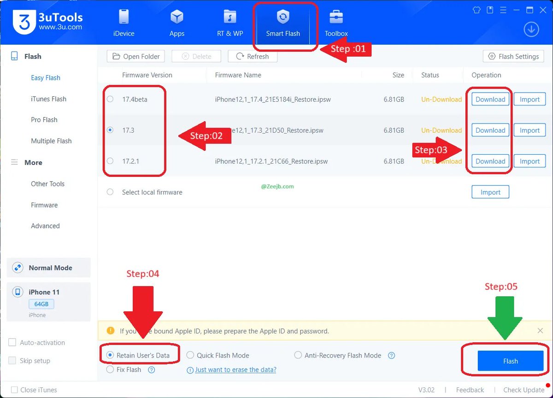Click the help icon next to Anti-Recovery Flash Mode
Image resolution: width=553 pixels, height=398 pixels.
(391, 356)
